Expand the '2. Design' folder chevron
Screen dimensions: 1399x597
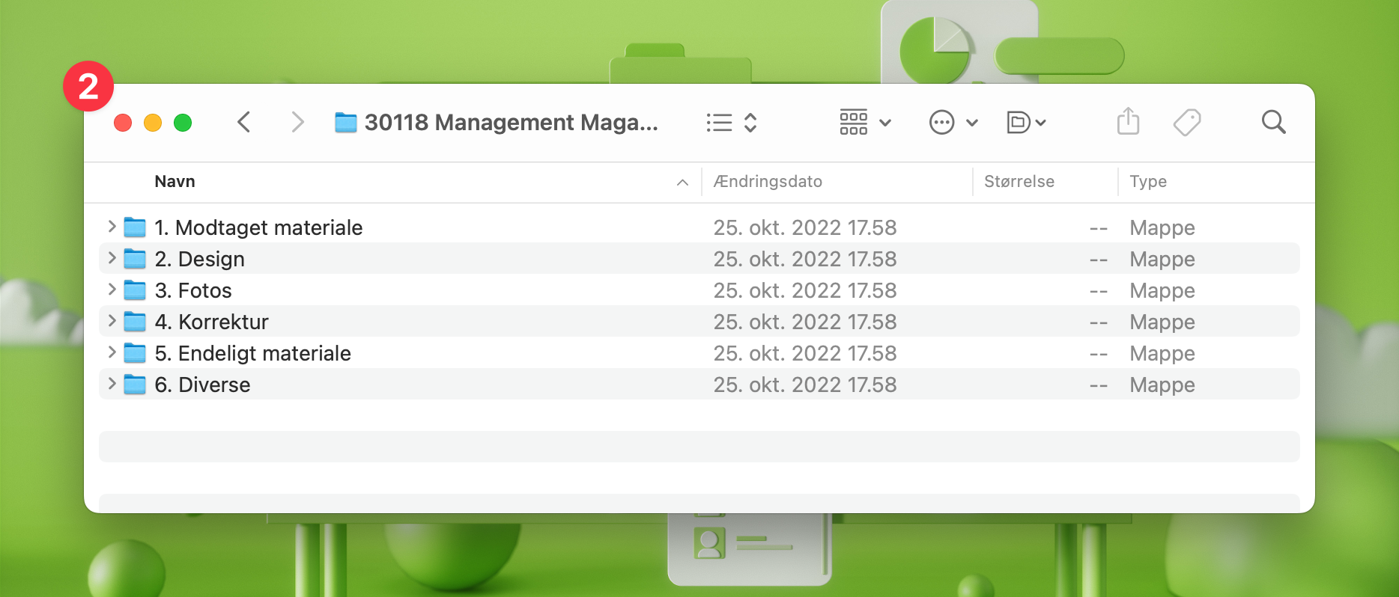point(112,258)
